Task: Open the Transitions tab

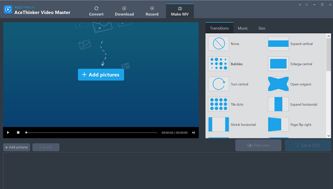Action: click(x=220, y=28)
